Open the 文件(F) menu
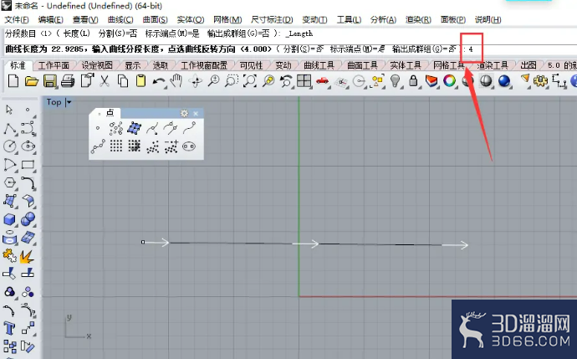 [x=17, y=19]
